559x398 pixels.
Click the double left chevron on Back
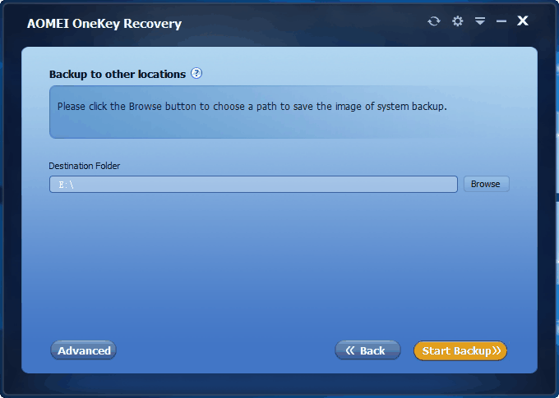tap(350, 350)
